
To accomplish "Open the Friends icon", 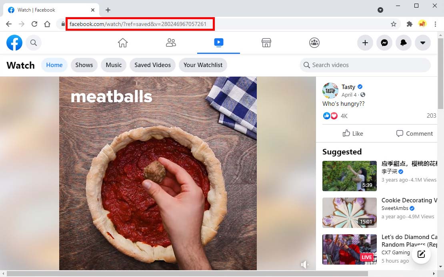I will (x=171, y=43).
